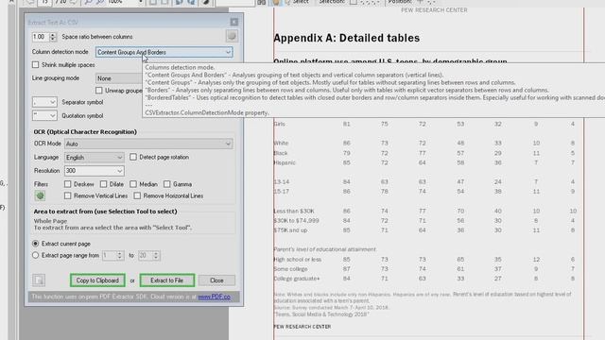Screen dimensions: 605x340
Task: Click the Close button in the dialog
Action: [216, 280]
